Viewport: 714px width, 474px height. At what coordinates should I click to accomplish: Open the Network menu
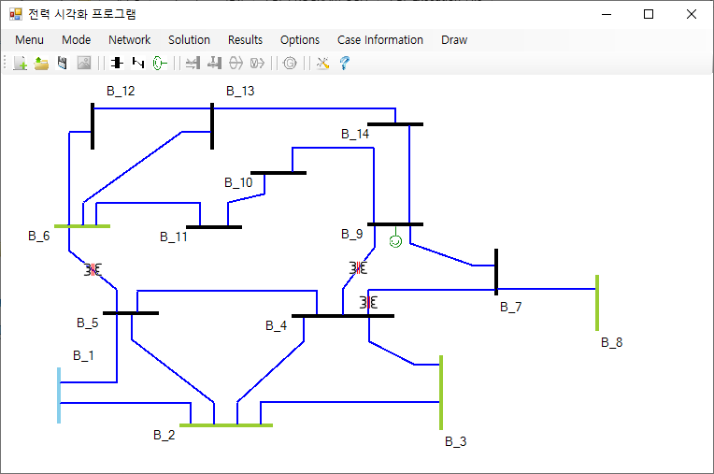129,40
